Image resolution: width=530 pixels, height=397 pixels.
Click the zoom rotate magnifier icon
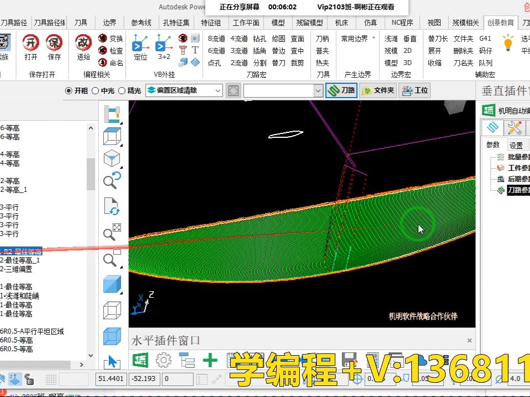coord(112,180)
